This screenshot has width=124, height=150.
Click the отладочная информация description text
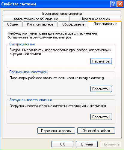58,106
